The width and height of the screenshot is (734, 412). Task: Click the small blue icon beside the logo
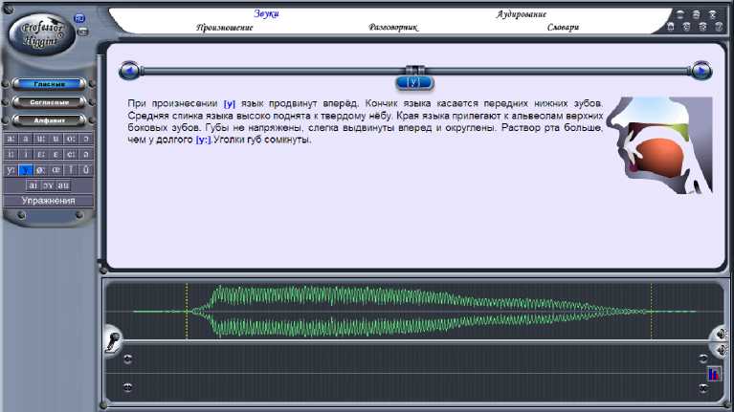pos(79,18)
